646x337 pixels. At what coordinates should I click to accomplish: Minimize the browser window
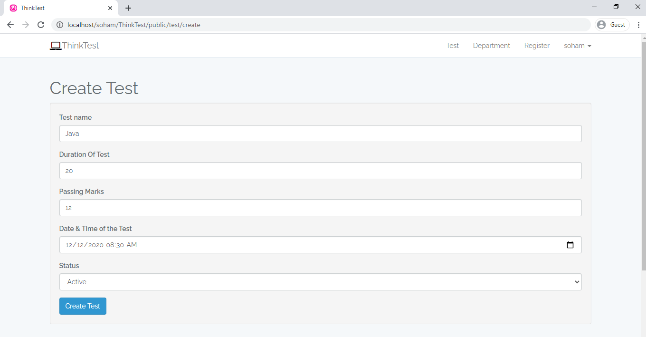[594, 7]
